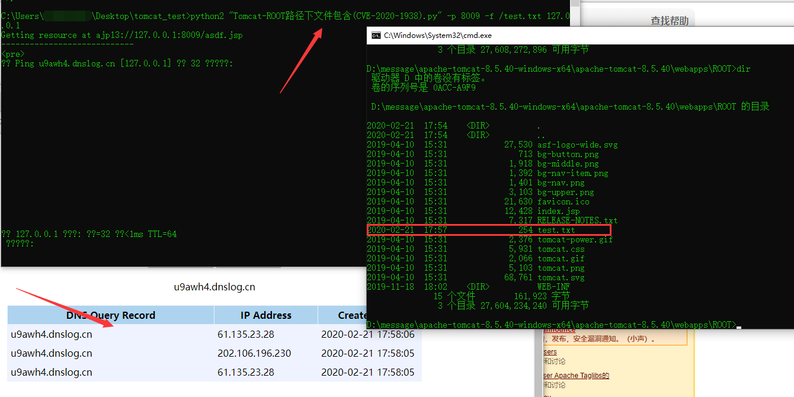Screen dimensions: 794x397
Task: Open the 查找帮助 tab in the background page
Action: (670, 21)
